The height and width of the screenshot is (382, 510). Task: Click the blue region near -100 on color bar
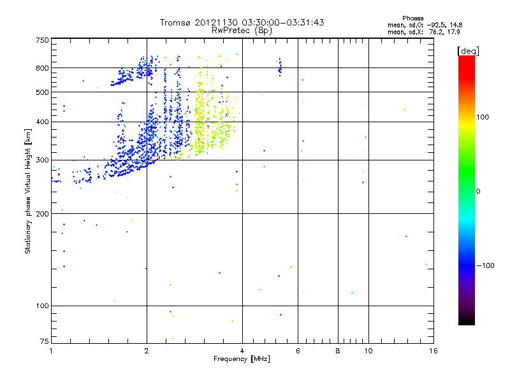click(x=467, y=265)
